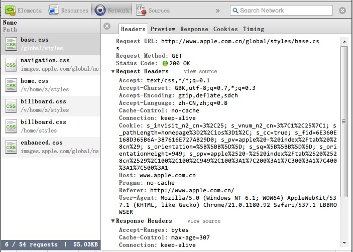Viewport: 353px width, 252px height.
Task: Click the scrollbar down arrow in headers pane
Action: [344, 243]
